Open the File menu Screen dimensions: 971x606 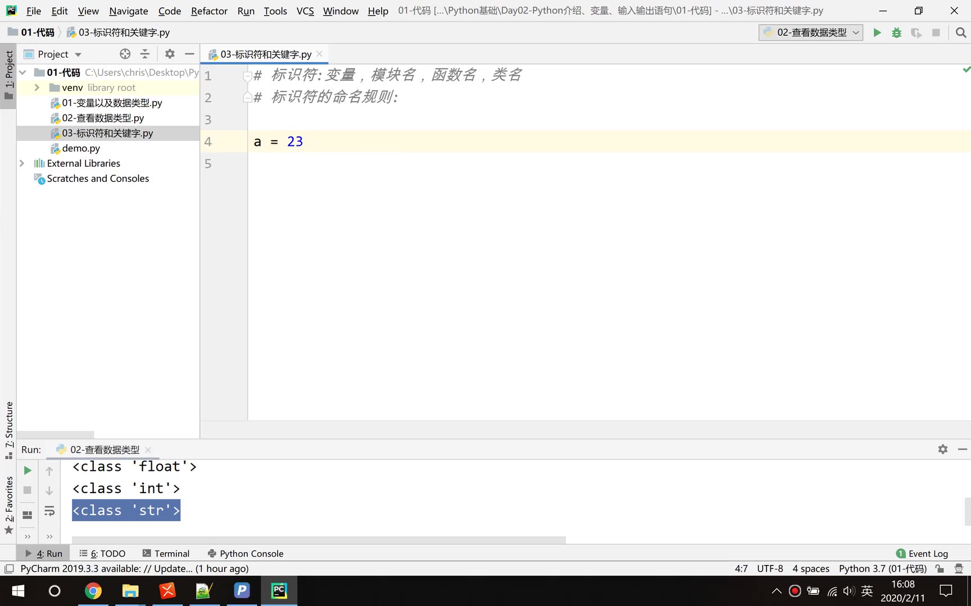click(34, 11)
